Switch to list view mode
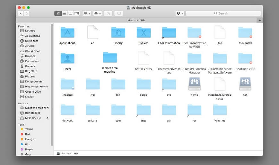279x165 pixels. 64,13
